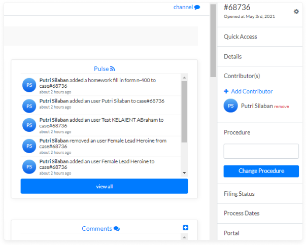This screenshot has height=245, width=306.
Task: Open the Process Dates section
Action: 242,213
